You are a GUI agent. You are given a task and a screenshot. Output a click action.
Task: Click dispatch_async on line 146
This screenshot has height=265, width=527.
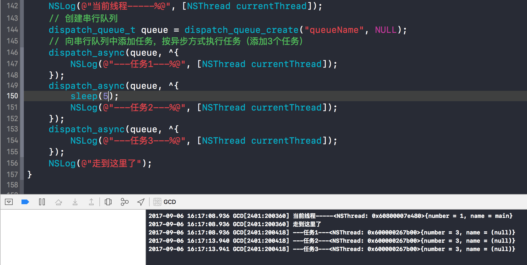pos(87,53)
